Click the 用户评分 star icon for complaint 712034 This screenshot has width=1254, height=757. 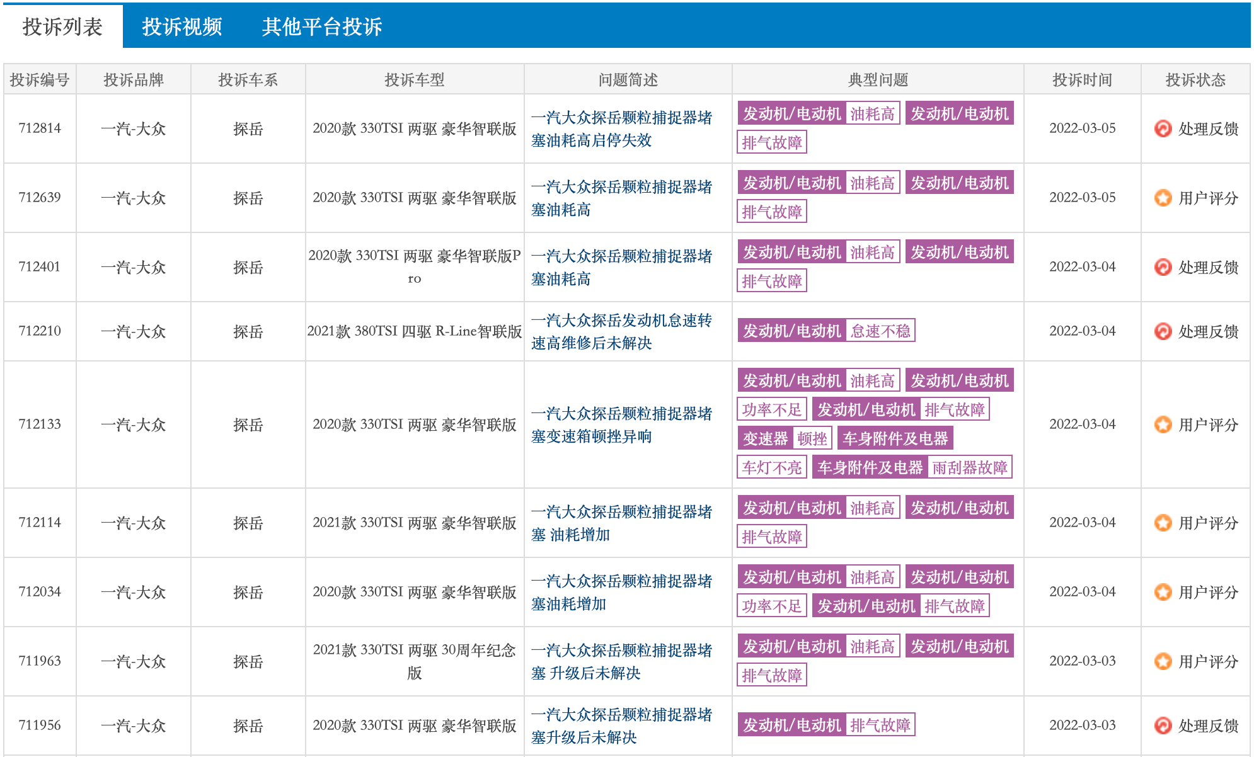point(1163,592)
